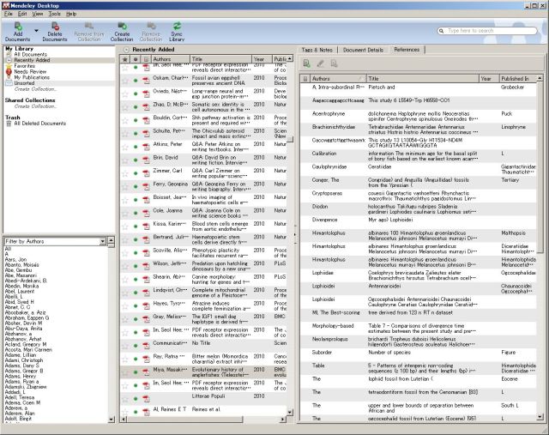Viewport: 549px width, 435px height.
Task: Toggle read status dot for Kissa row
Action: (136, 227)
